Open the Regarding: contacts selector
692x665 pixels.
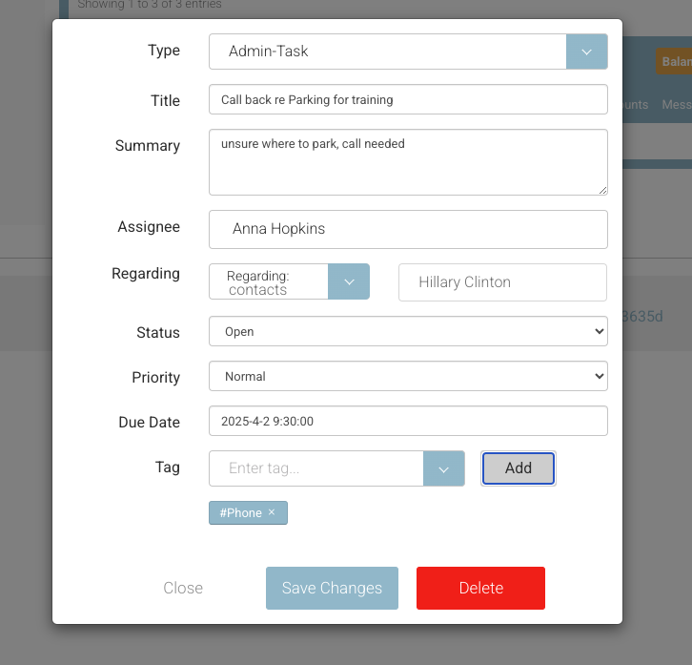(x=269, y=282)
